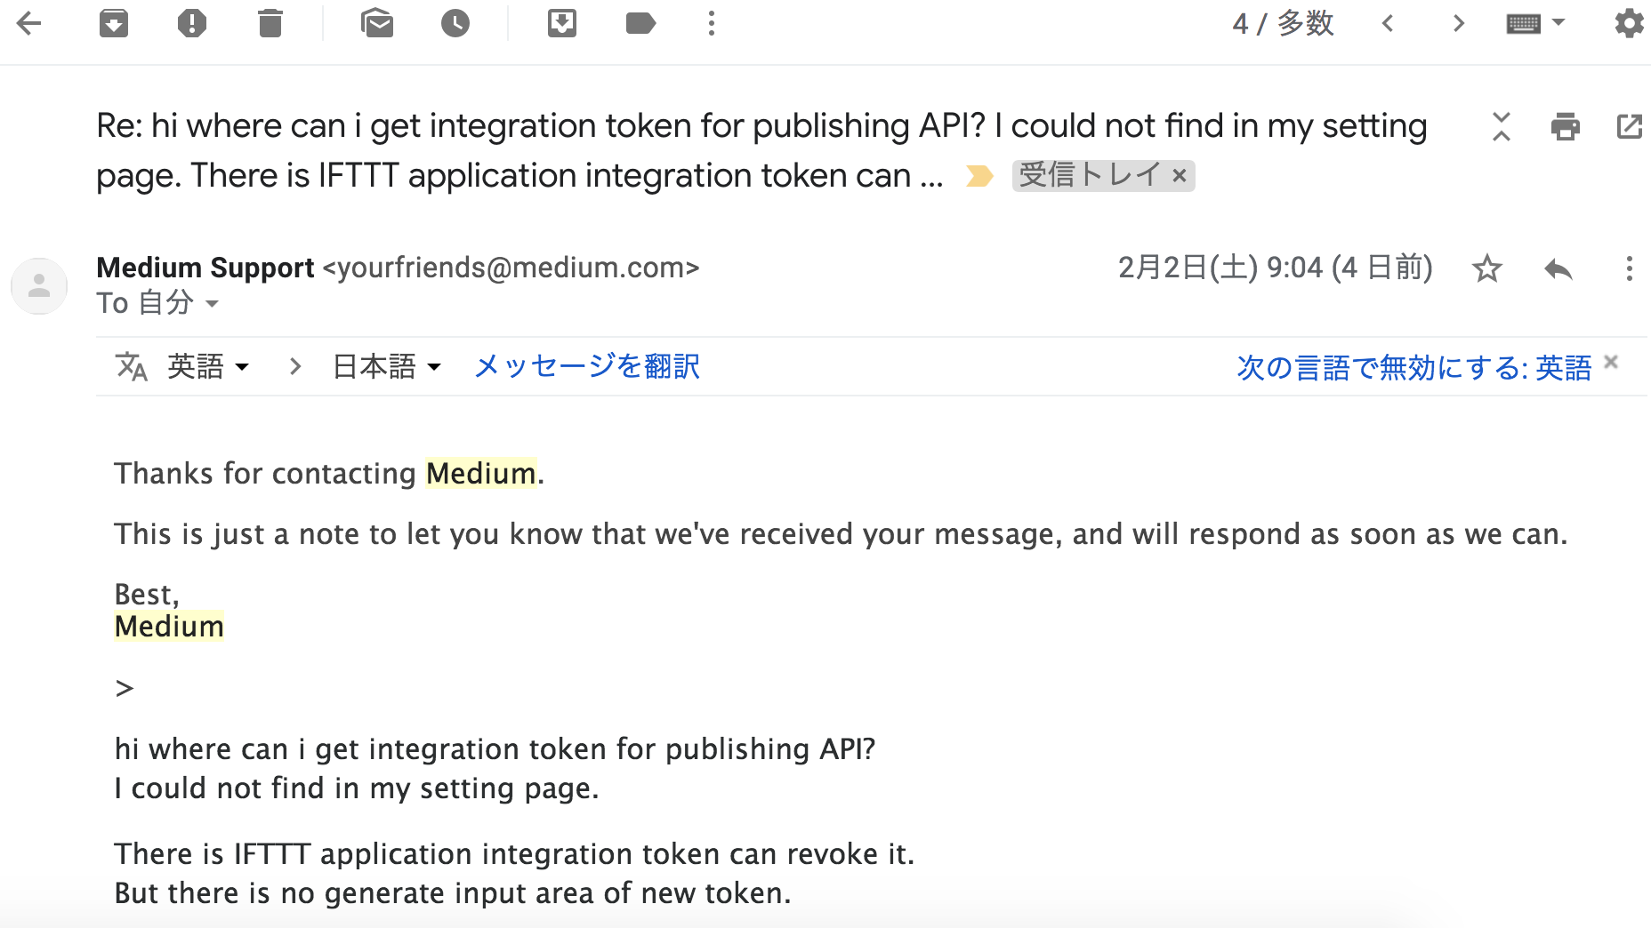
Task: Expand recipient details next to To 自分
Action: (212, 304)
